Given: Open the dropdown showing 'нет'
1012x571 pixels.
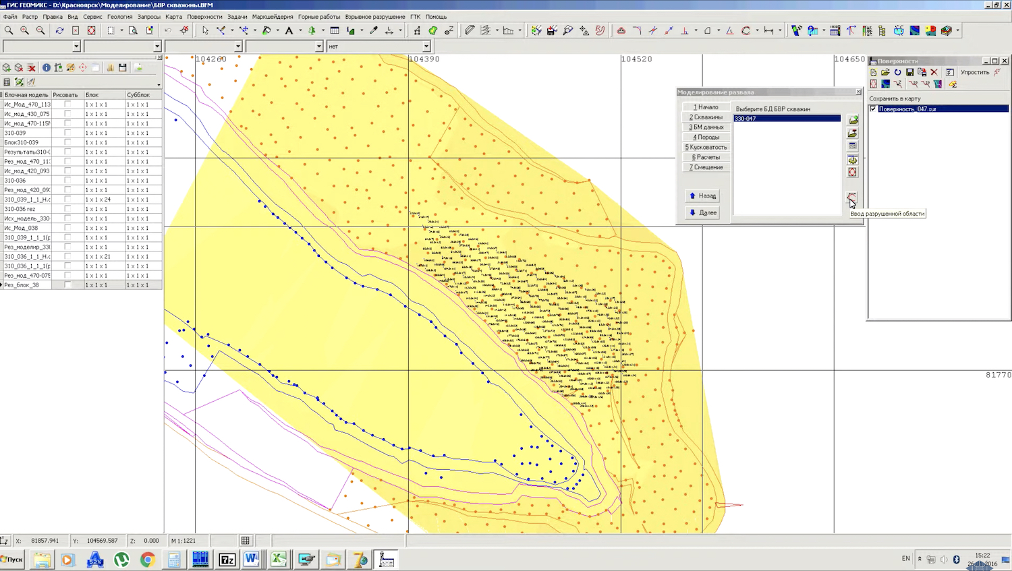Looking at the screenshot, I should point(426,47).
